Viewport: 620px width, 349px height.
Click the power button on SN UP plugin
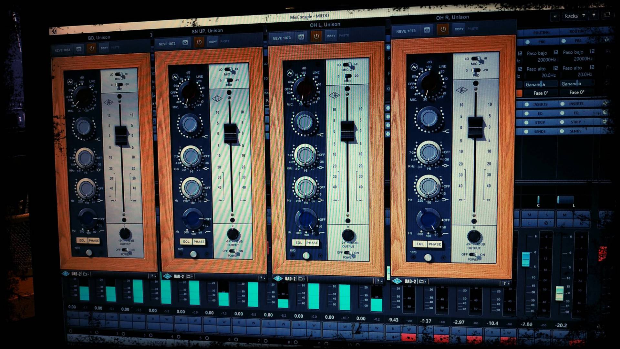tap(199, 42)
